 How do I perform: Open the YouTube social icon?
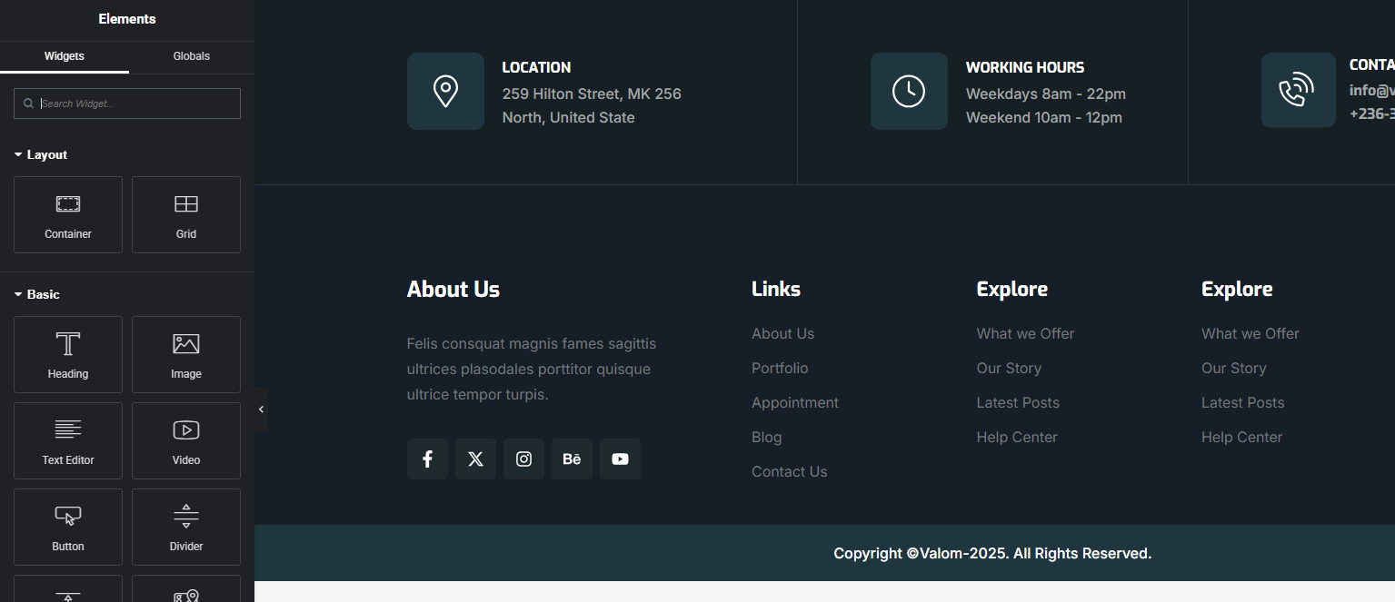[620, 459]
